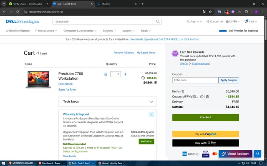Viewport: 267px width, 166px height.
Task: Open Services navigation menu
Action: tap(109, 31)
